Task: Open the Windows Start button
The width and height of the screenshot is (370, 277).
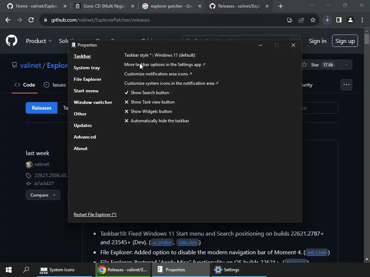Action: coord(9,270)
